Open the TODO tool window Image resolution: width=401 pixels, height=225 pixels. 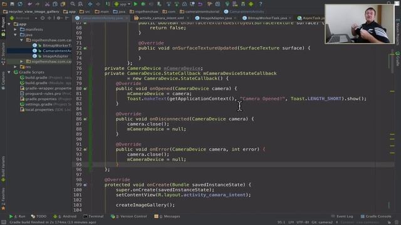pos(39,216)
